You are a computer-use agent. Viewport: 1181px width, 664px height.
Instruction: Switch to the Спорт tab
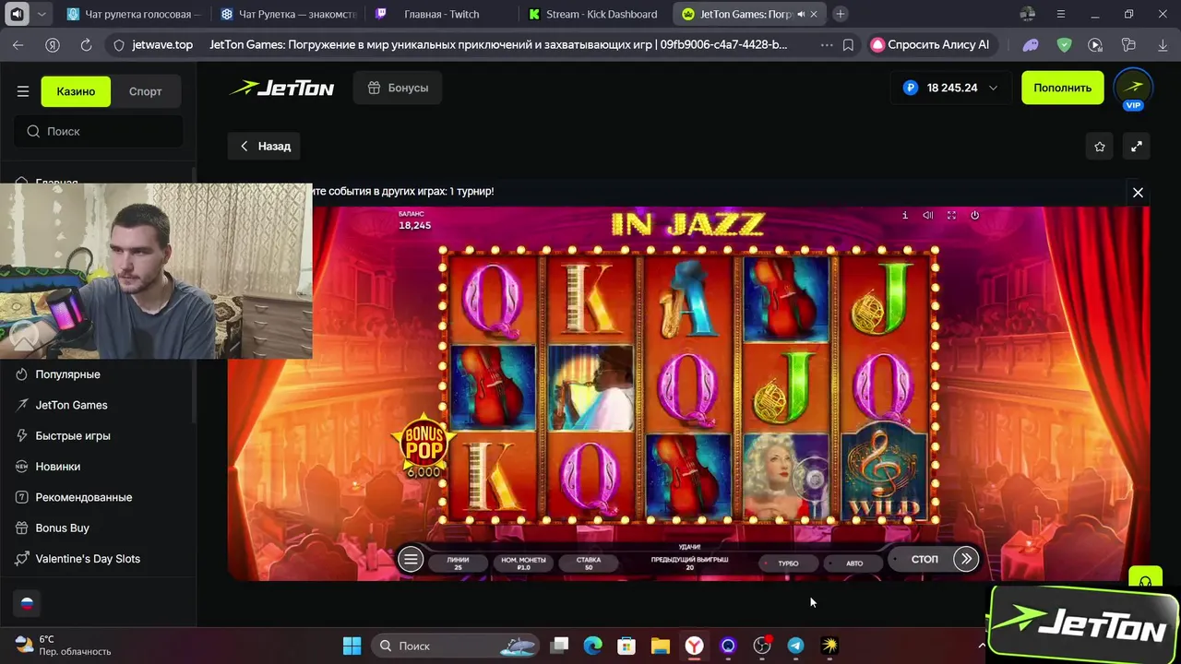click(145, 91)
